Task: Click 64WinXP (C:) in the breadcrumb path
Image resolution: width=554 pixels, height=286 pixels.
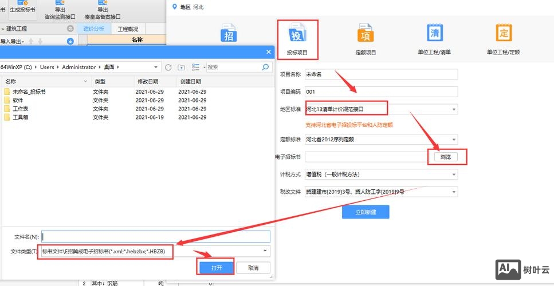Action: pos(17,67)
